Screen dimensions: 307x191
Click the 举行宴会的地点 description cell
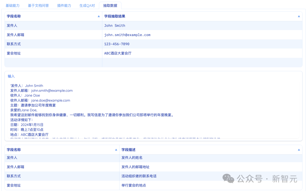click(x=134, y=185)
